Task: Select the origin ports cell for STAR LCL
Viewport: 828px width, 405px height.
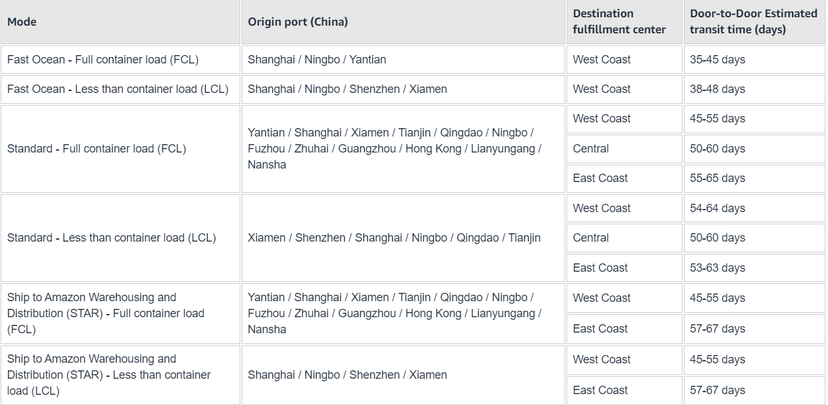Action: click(x=347, y=375)
